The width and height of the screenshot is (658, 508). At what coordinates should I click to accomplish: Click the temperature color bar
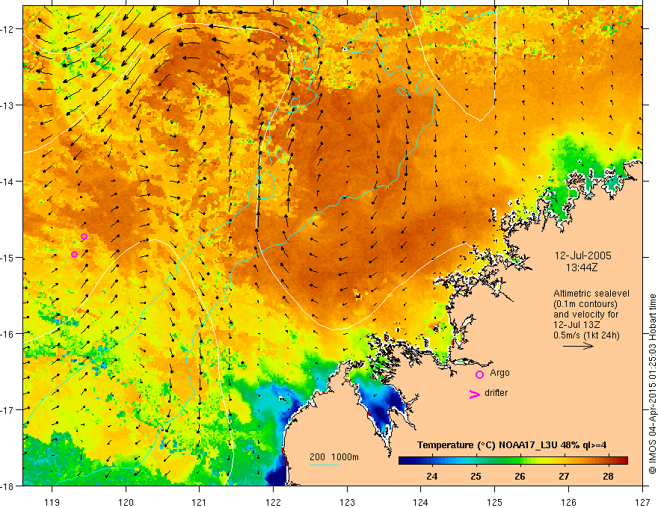point(513,460)
